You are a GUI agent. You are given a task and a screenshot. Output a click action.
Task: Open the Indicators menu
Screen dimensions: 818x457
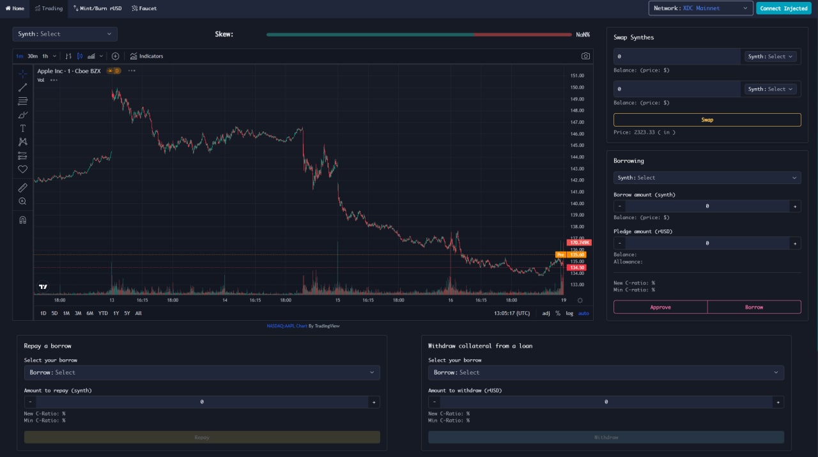[146, 56]
